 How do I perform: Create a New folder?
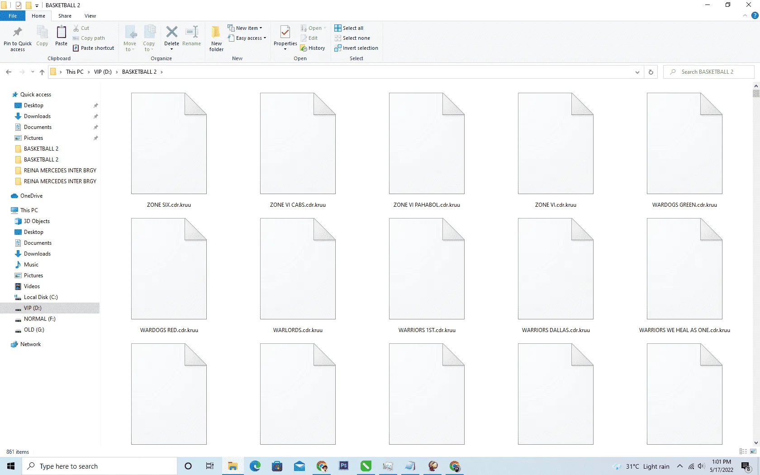click(216, 38)
